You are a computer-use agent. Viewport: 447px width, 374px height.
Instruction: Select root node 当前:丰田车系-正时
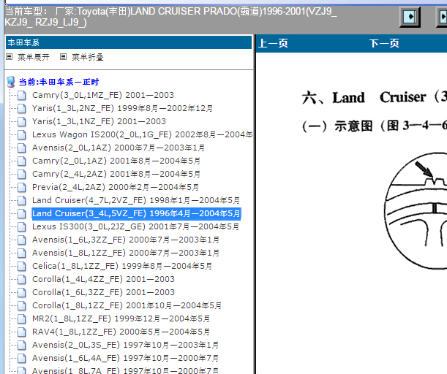pyautogui.click(x=59, y=82)
